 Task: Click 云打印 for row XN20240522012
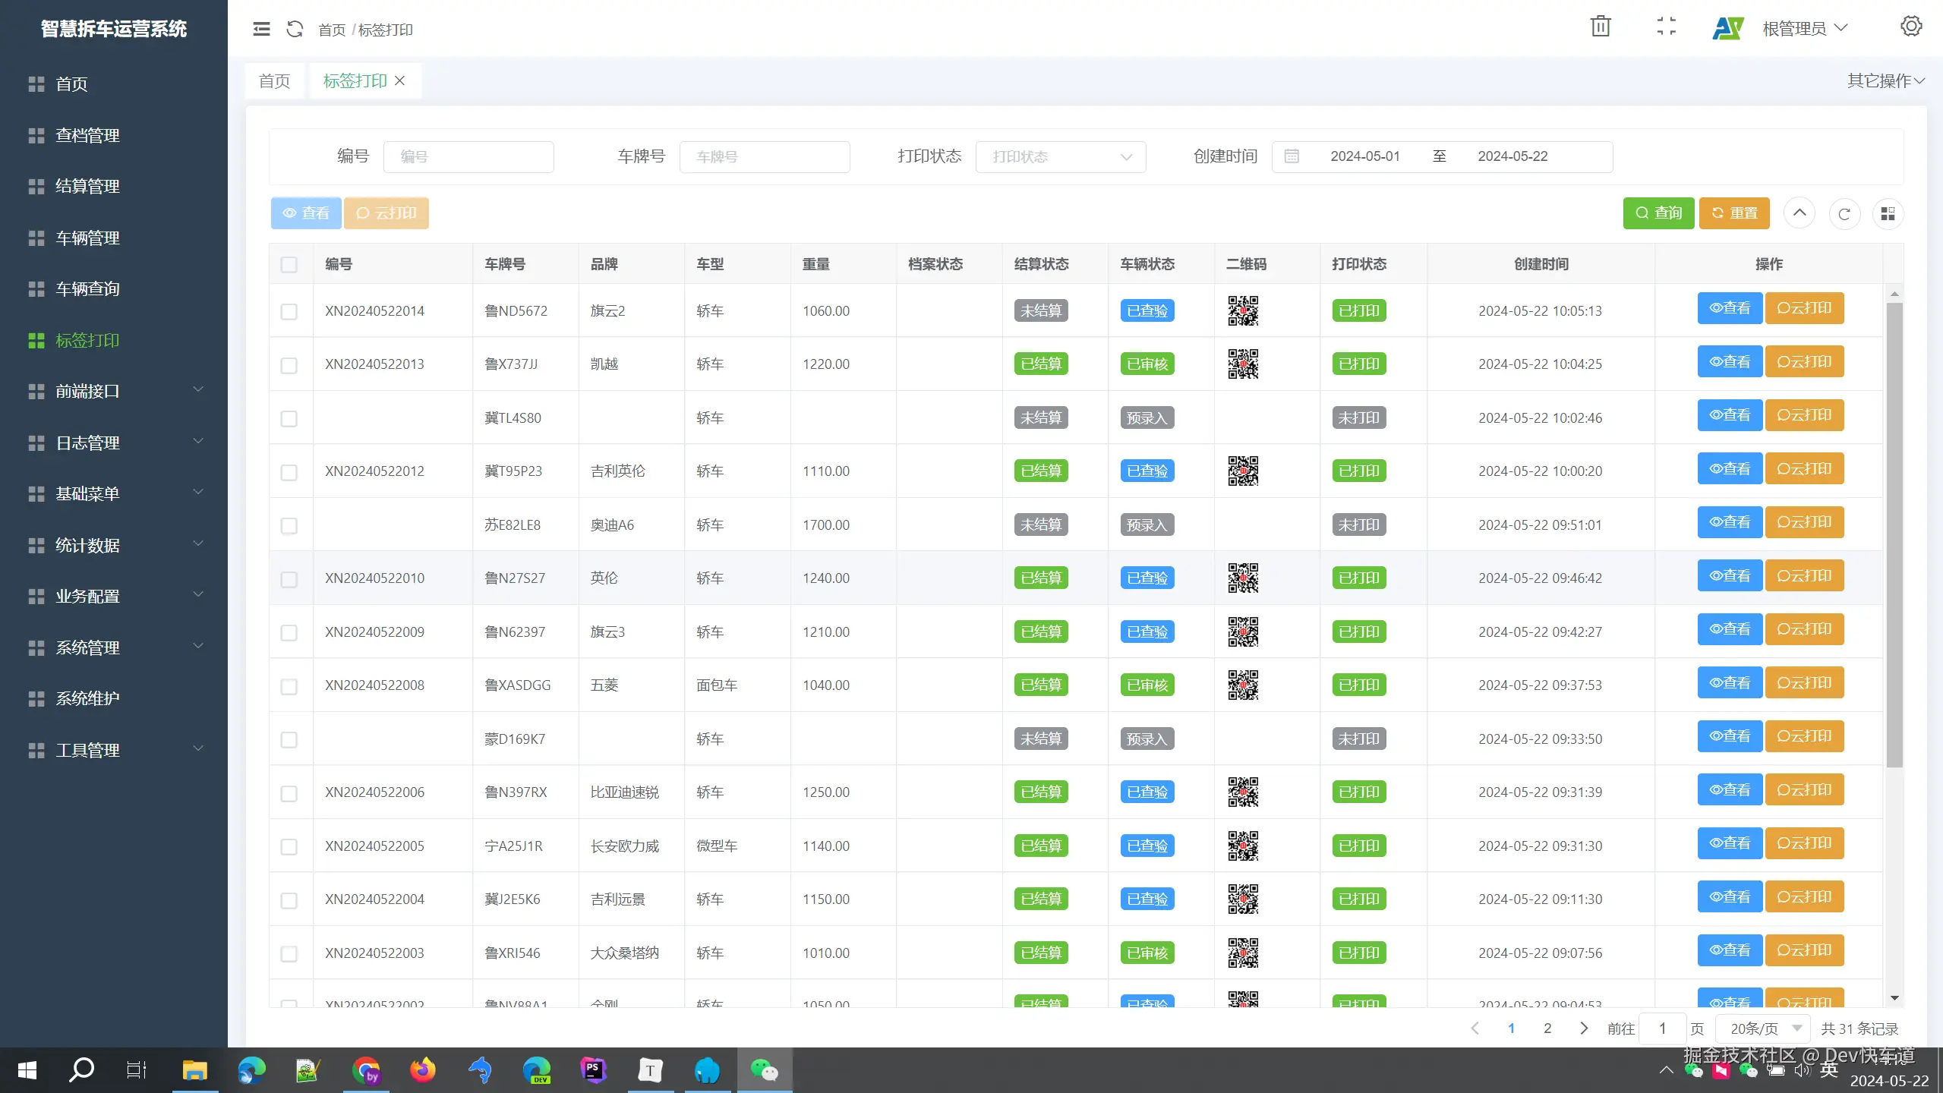(1804, 469)
